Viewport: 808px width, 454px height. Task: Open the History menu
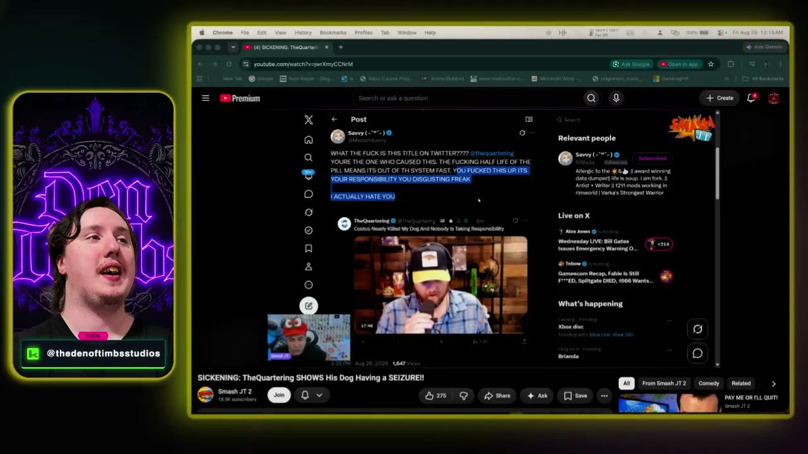coord(303,33)
